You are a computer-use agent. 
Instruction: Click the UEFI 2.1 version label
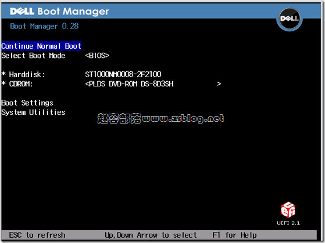288,223
